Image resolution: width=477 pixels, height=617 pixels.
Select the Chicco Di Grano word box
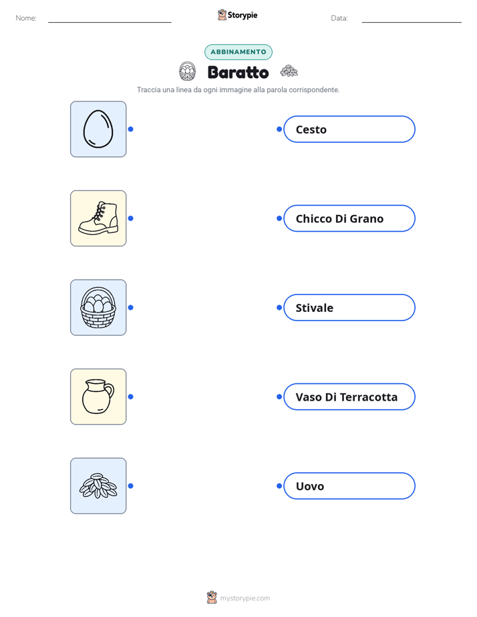[349, 218]
